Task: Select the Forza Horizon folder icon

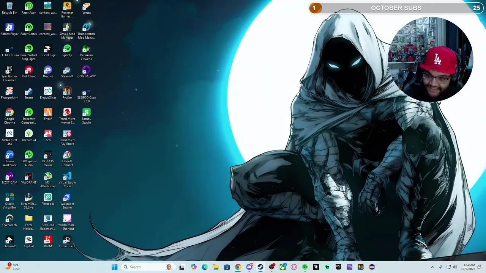Action: pyautogui.click(x=29, y=222)
